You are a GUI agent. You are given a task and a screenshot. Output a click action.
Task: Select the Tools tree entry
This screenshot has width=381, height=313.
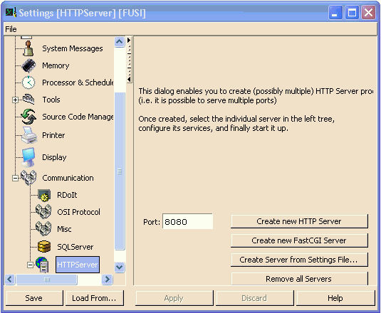pos(51,100)
